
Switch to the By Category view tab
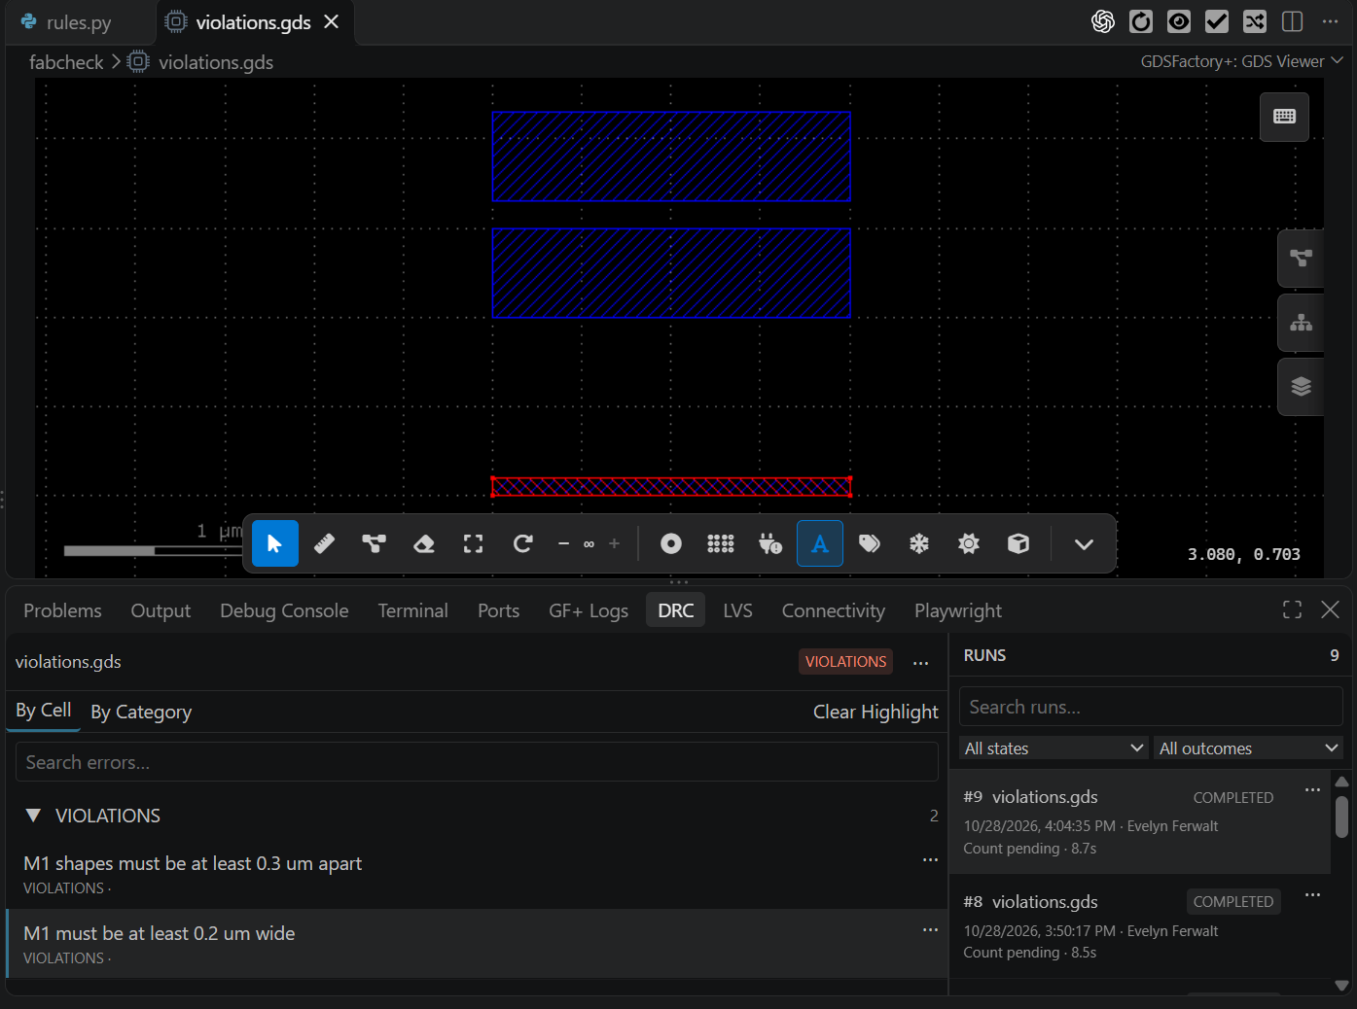(141, 712)
